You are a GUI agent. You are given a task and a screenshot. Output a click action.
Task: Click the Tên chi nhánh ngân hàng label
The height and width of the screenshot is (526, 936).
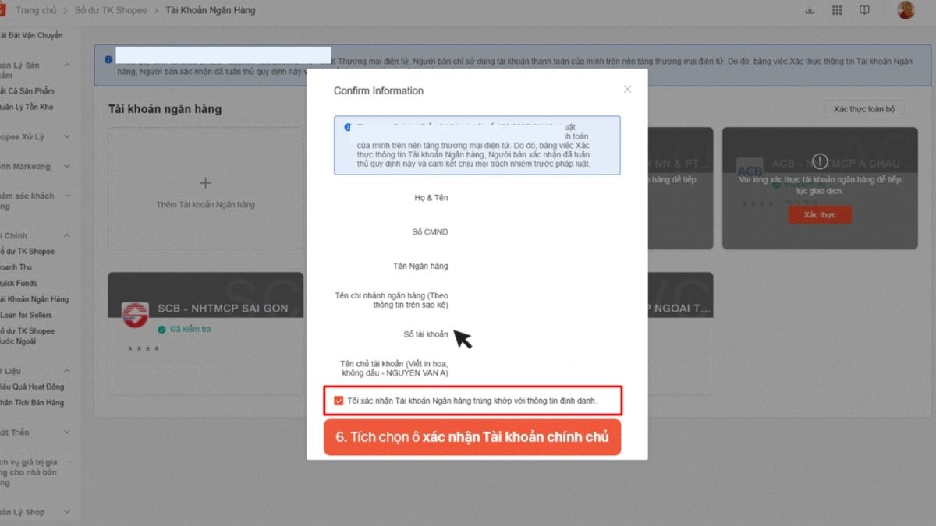392,300
